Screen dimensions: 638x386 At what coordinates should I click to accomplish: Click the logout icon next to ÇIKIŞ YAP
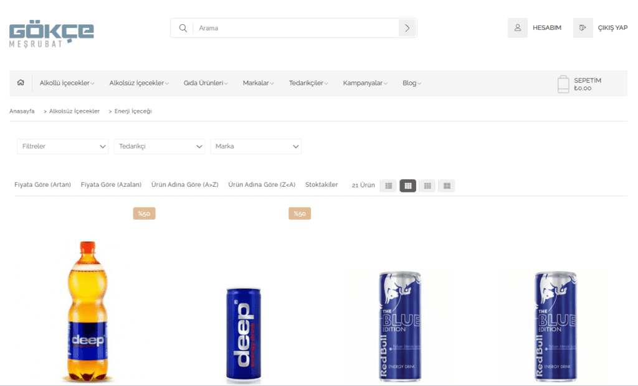583,27
